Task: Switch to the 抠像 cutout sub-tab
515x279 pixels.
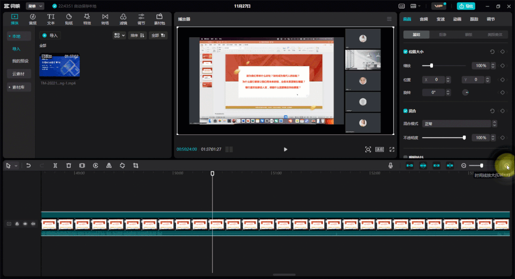Action: [443, 34]
